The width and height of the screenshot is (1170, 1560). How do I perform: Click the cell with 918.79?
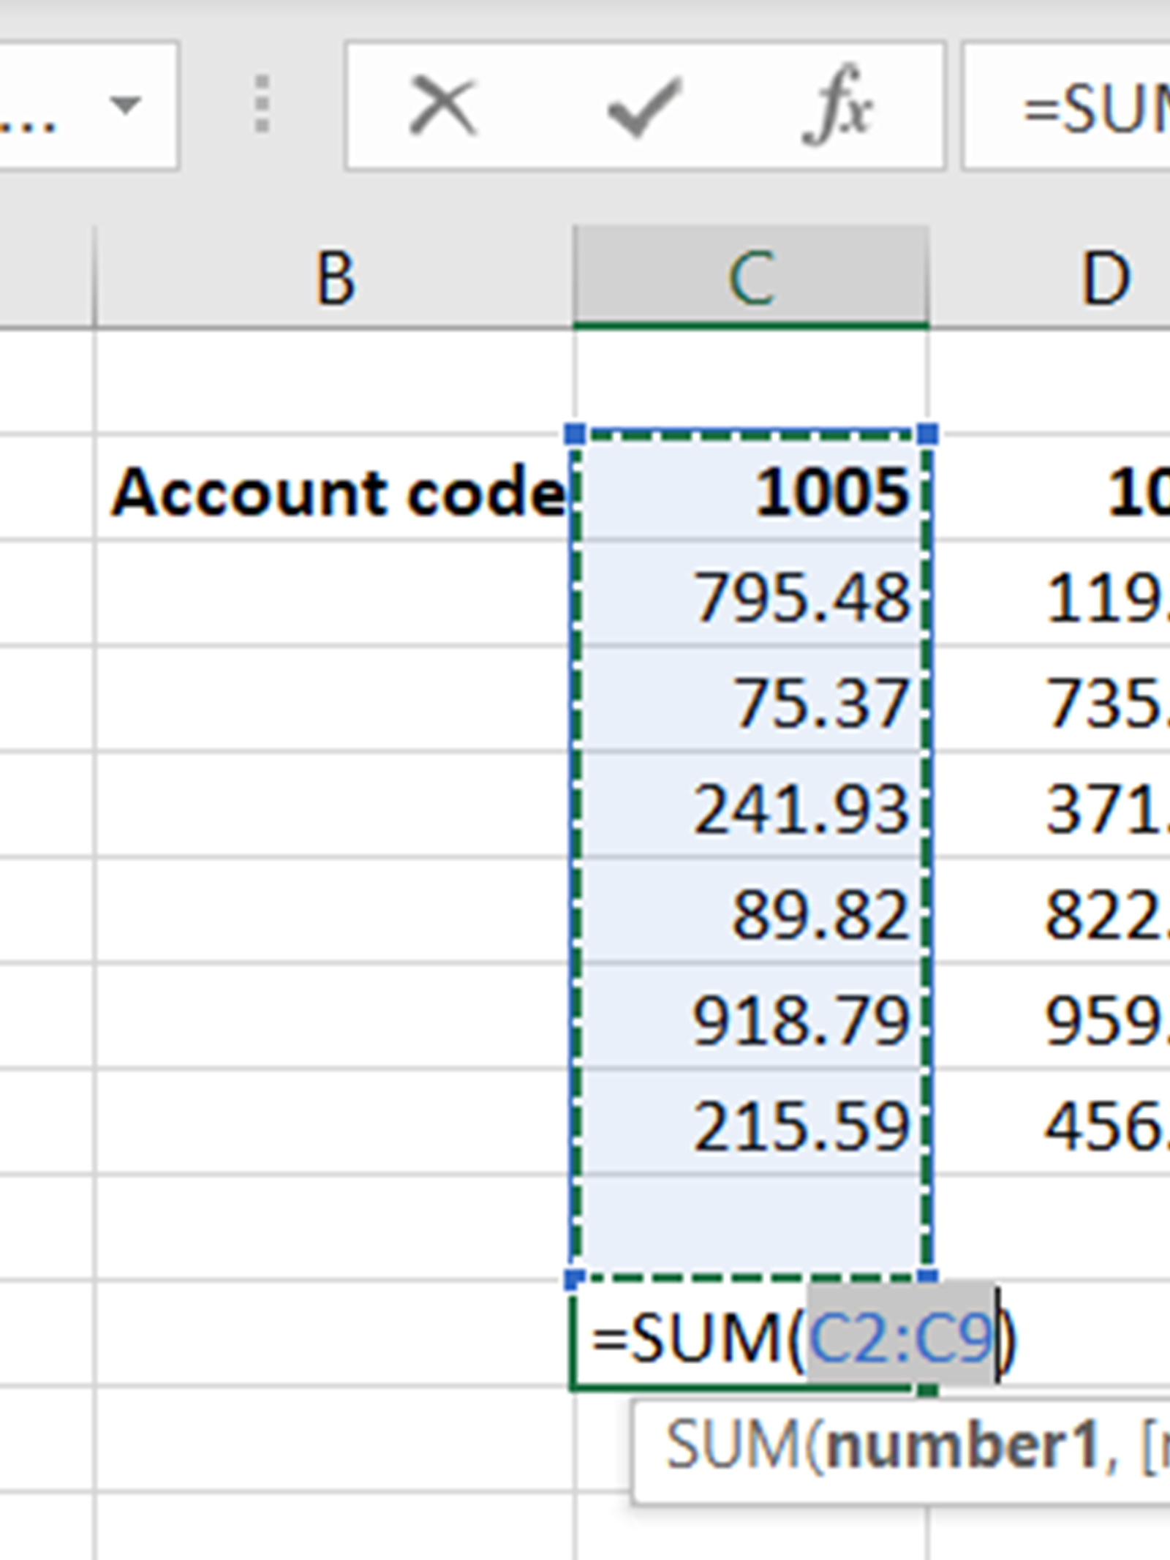click(751, 1020)
